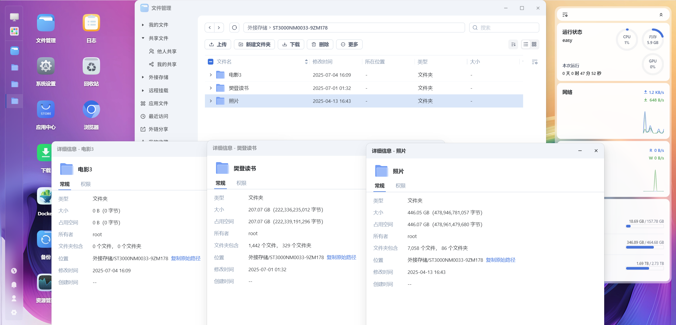Click the 内存 memory usage gauge

point(652,40)
